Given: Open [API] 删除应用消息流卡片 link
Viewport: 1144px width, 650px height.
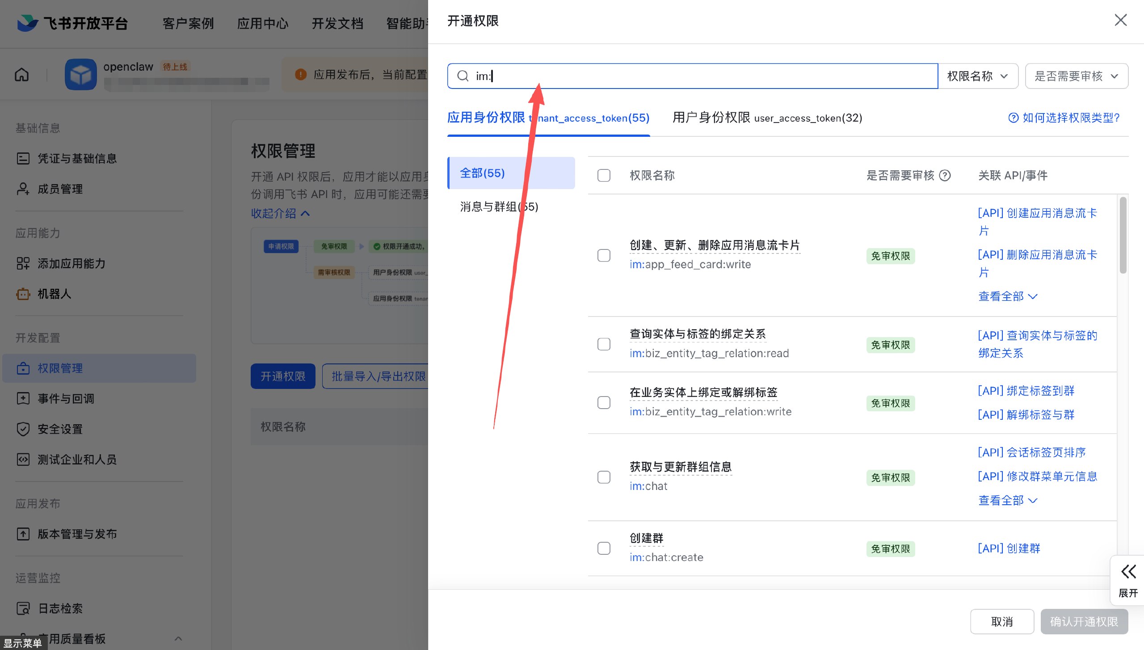Looking at the screenshot, I should pyautogui.click(x=1037, y=263).
